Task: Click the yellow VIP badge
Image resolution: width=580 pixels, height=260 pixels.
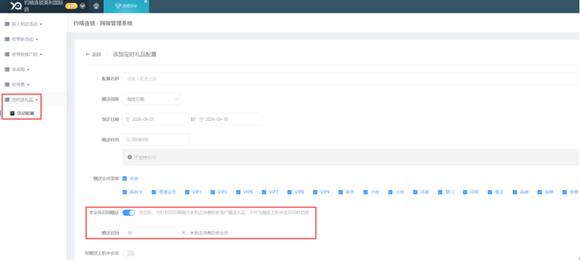Action: pyautogui.click(x=71, y=6)
